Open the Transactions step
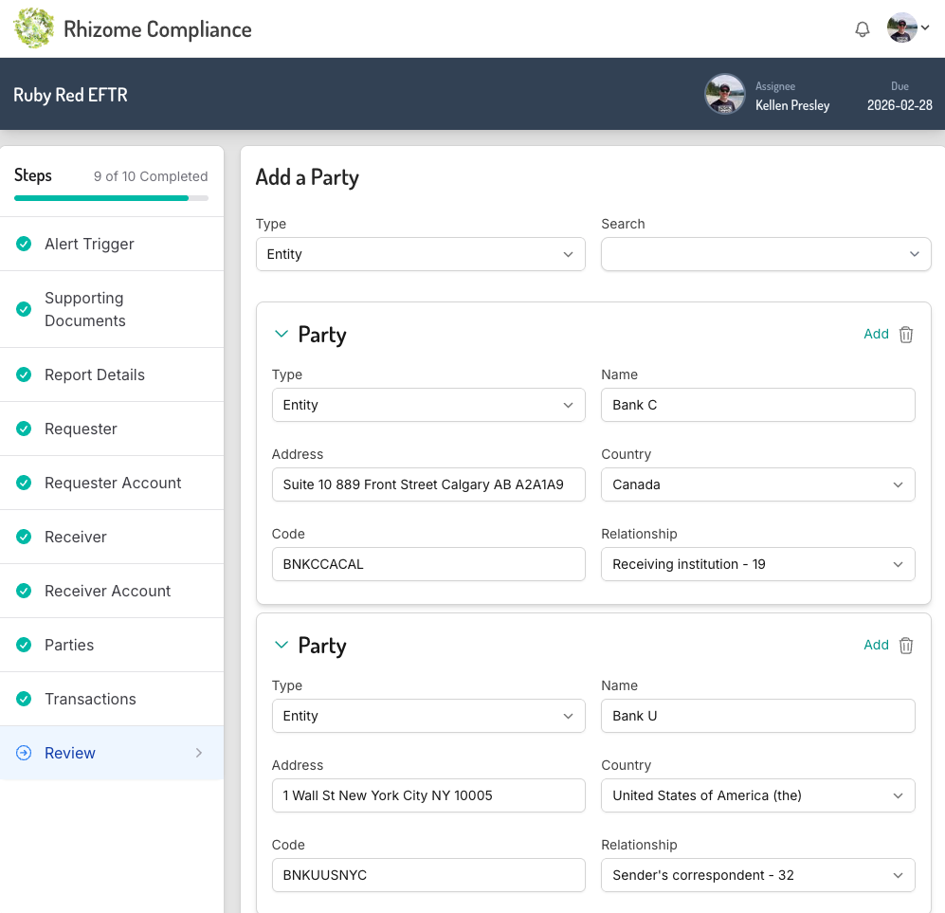 point(90,699)
